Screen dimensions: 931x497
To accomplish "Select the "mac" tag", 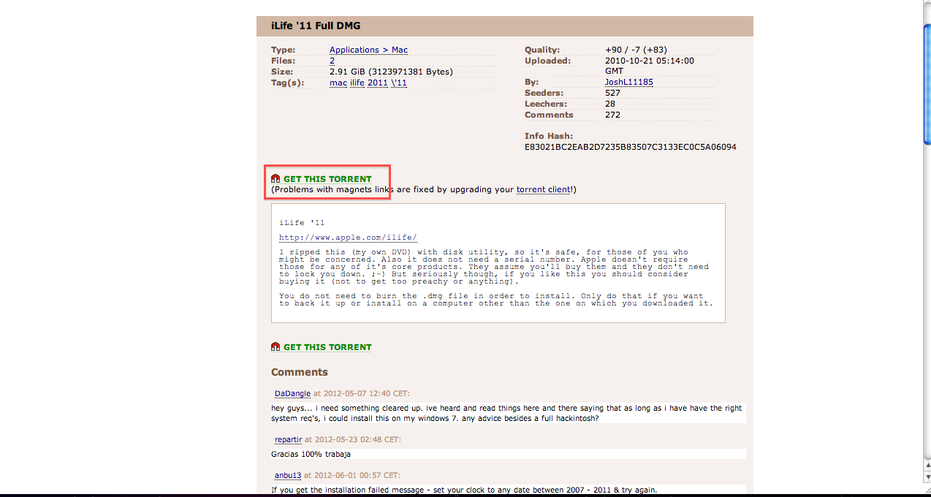I will [338, 83].
